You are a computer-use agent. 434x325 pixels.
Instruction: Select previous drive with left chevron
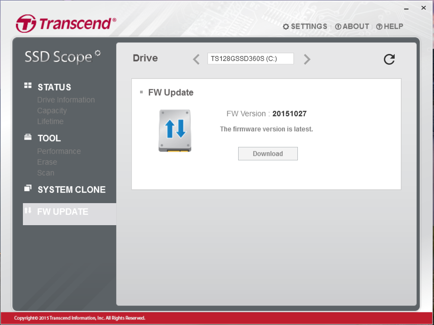click(196, 59)
